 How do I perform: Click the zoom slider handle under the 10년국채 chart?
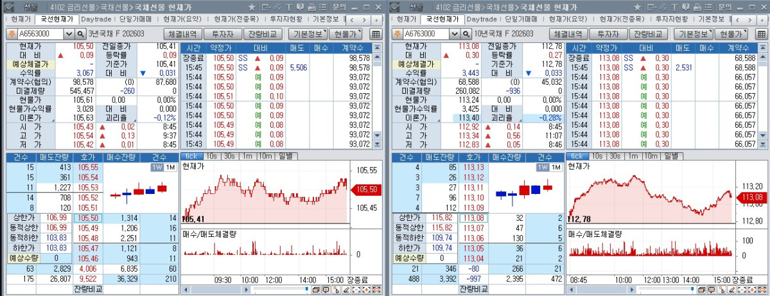tap(692, 289)
